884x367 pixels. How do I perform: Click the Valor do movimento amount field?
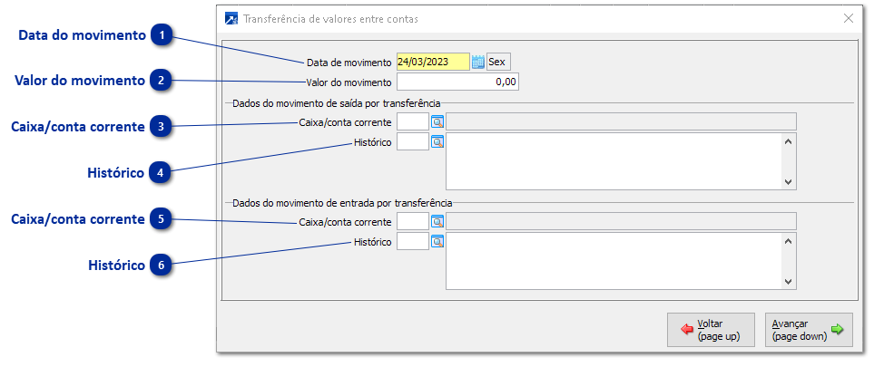pyautogui.click(x=457, y=82)
